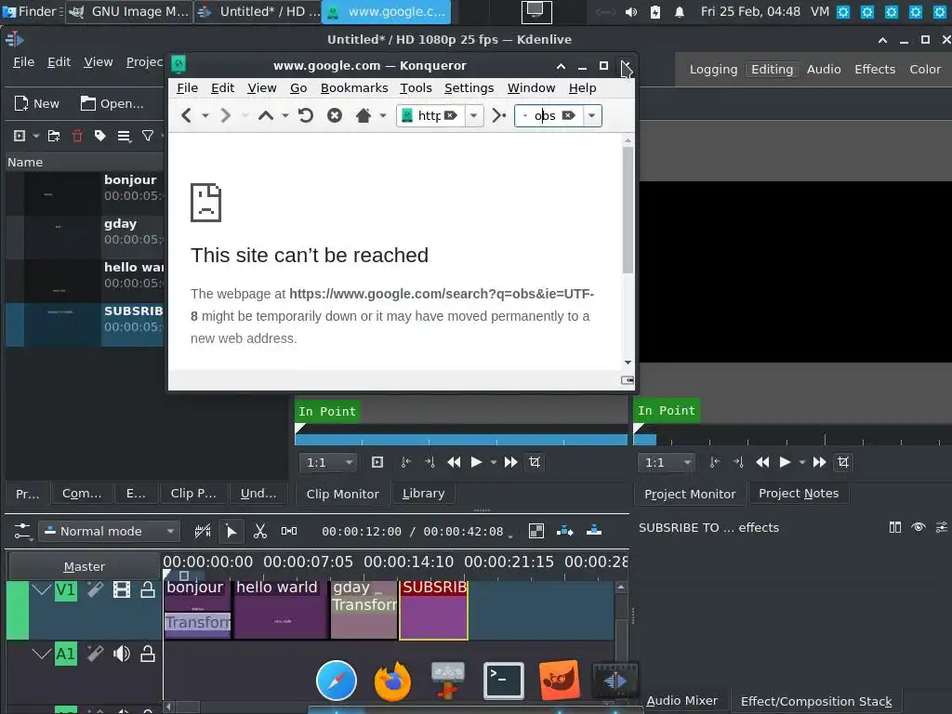Set zone in on Clip Monitor
Screen dimensions: 952x714
[x=405, y=463]
